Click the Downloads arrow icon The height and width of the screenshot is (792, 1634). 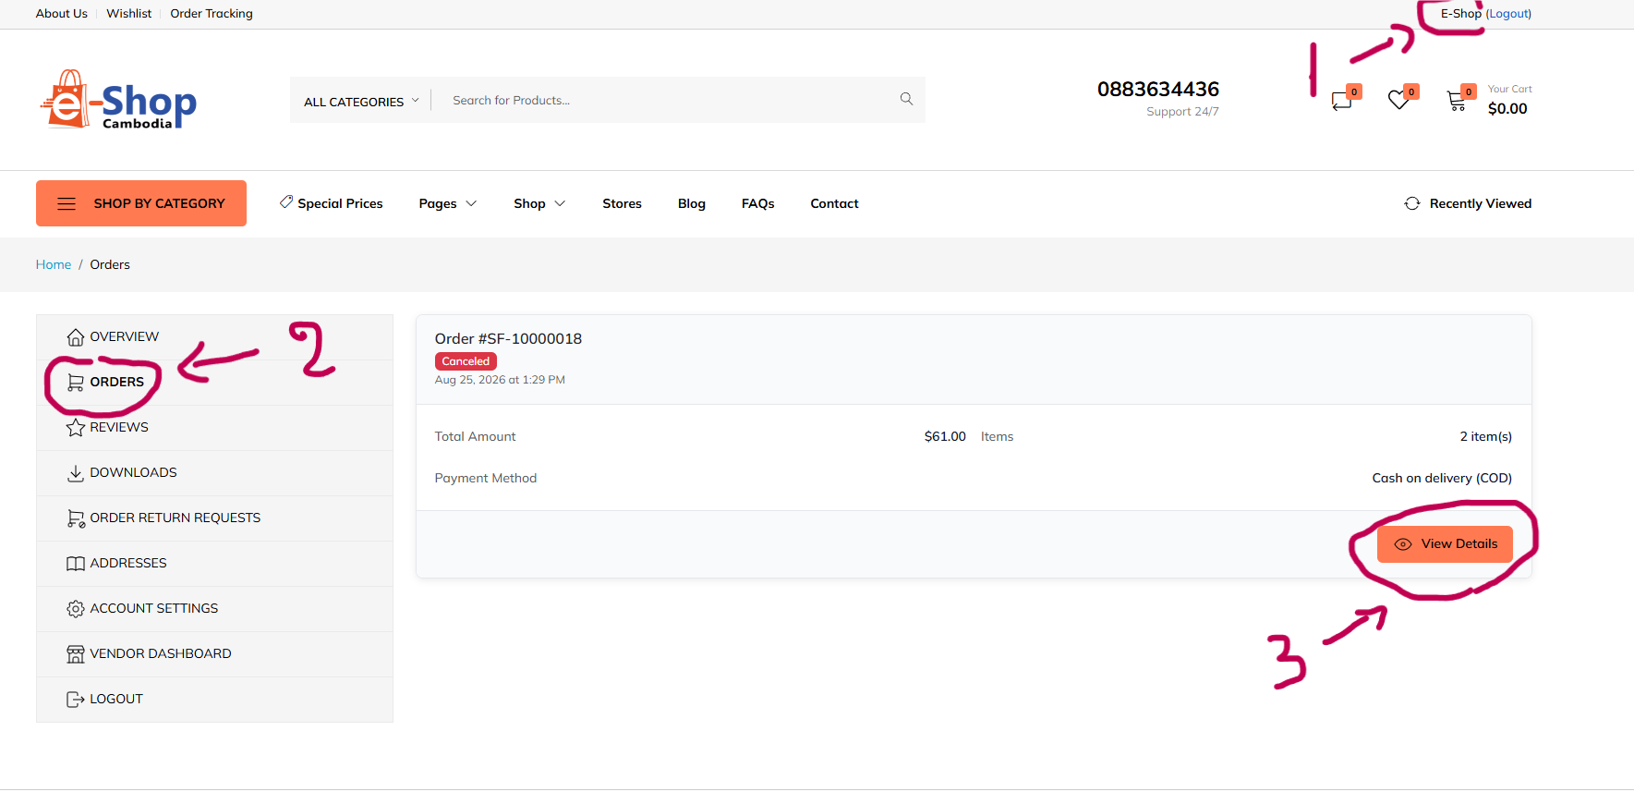tap(76, 473)
